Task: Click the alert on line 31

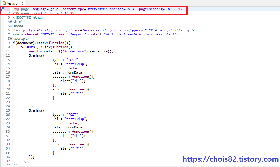Action: coord(73,136)
